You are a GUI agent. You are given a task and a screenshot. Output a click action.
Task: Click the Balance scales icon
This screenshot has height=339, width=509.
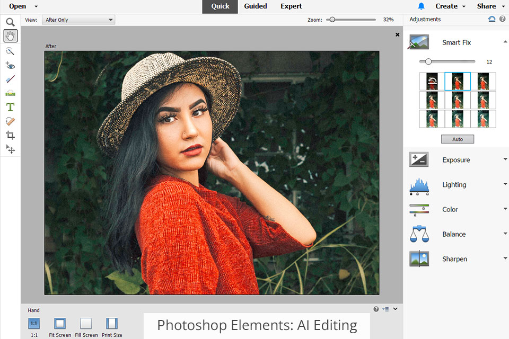[x=419, y=234]
